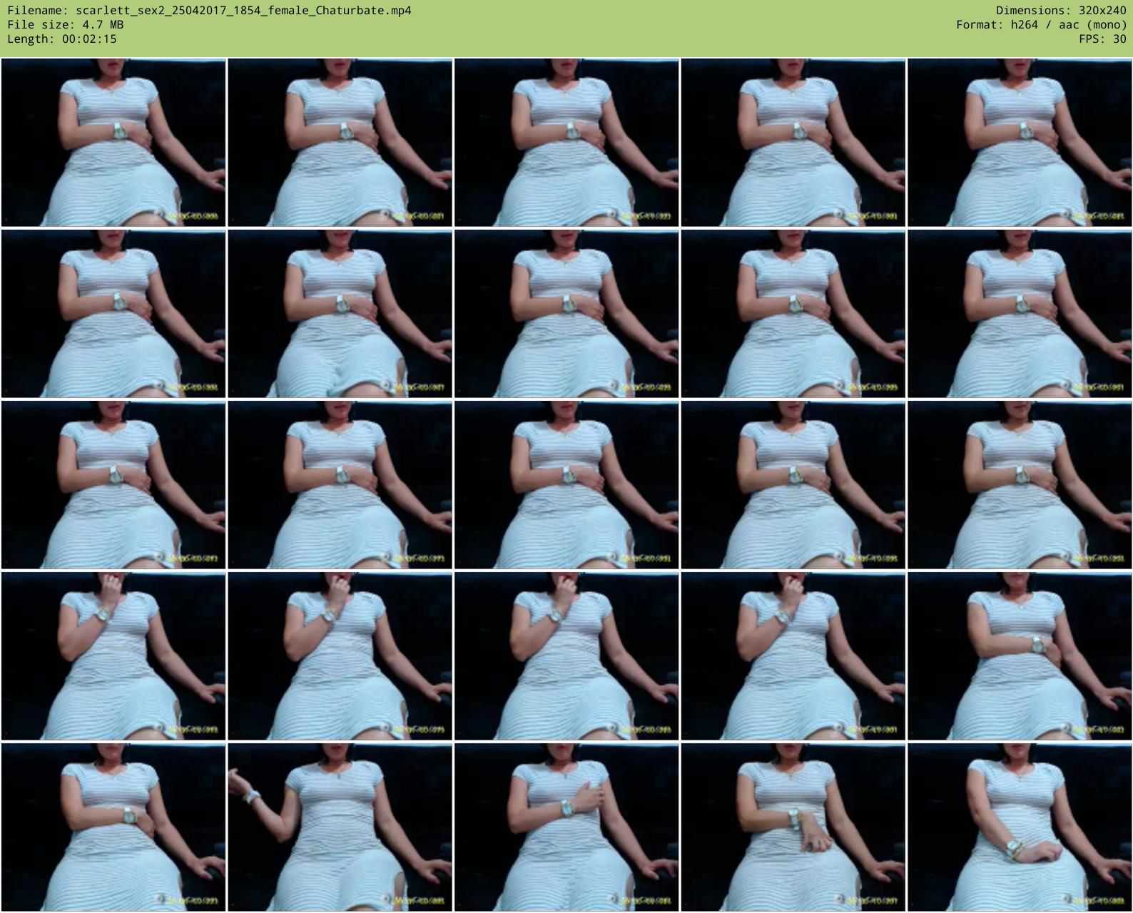Open the first thumbnail in the third row

113,485
